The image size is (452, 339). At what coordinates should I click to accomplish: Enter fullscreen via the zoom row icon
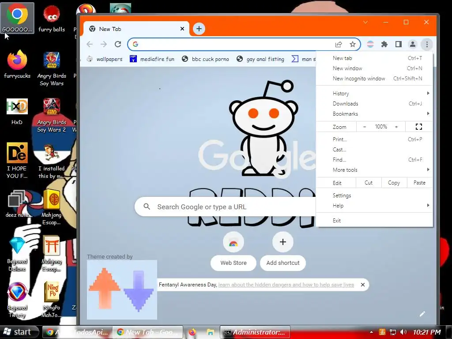click(419, 127)
